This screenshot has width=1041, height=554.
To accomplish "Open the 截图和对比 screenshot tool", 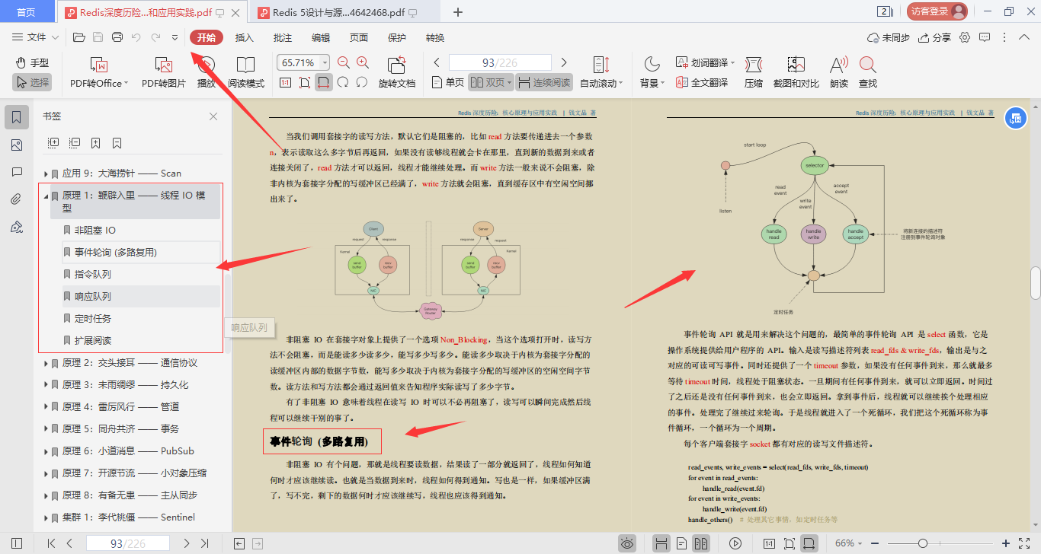I will pos(796,72).
